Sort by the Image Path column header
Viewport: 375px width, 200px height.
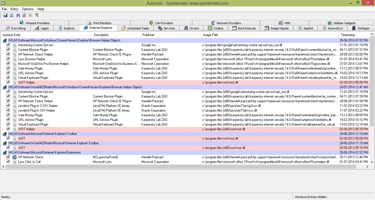click(270, 35)
